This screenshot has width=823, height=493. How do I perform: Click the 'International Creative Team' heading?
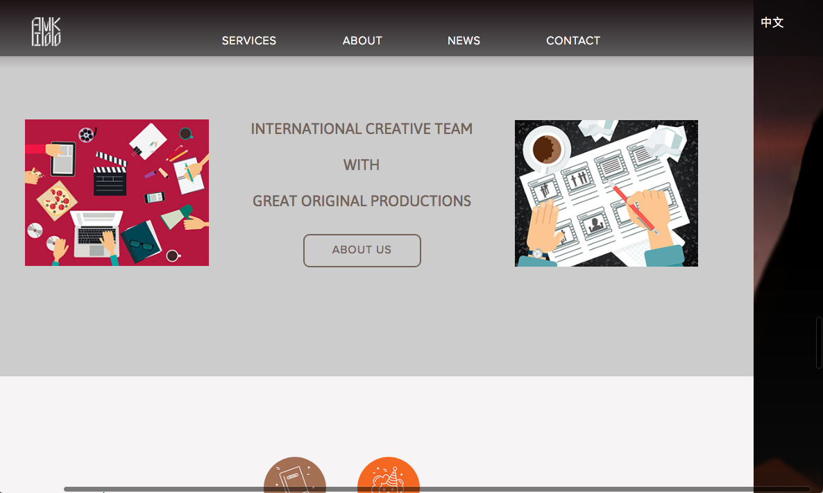coord(362,128)
